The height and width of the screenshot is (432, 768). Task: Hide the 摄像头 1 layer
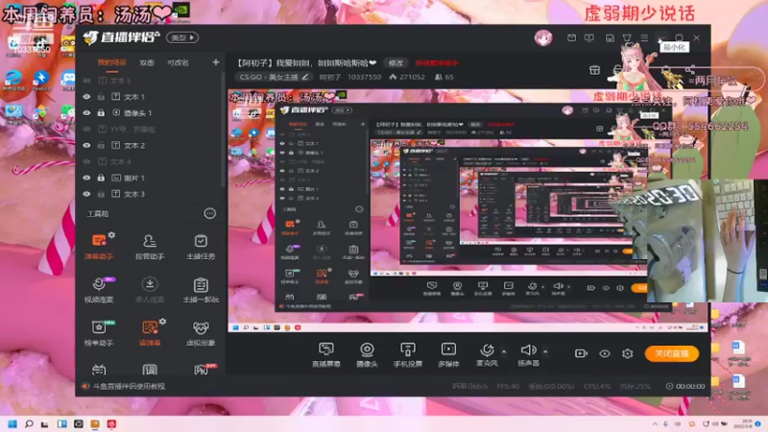coord(86,113)
